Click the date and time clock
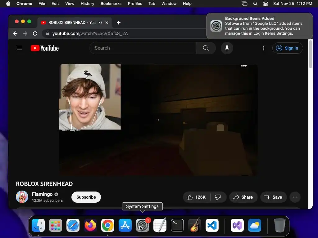318x238 pixels. (x=293, y=4)
